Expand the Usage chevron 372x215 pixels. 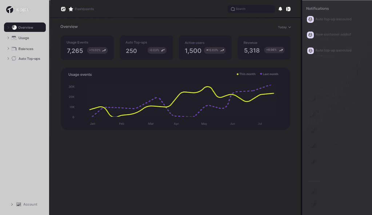8,38
